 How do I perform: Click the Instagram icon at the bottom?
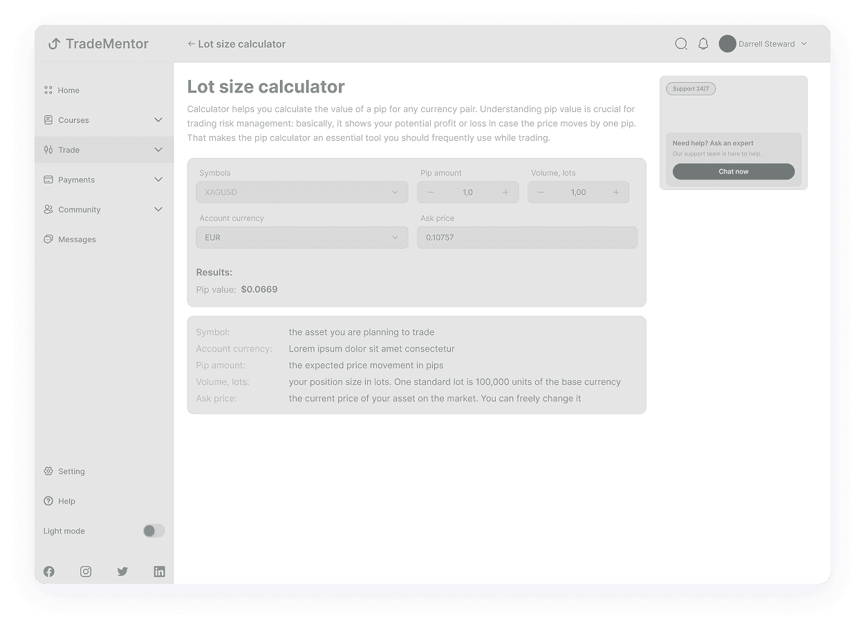tap(86, 571)
